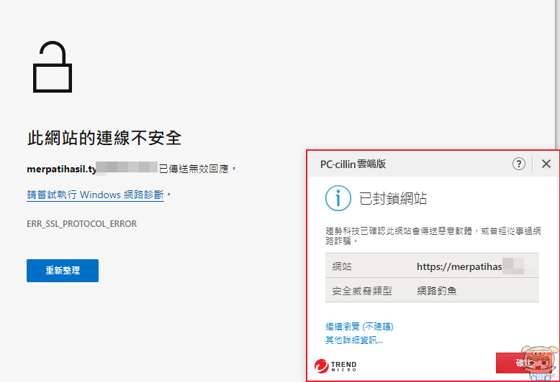This screenshot has width=560, height=382.
Task: Click the 重新整理 reload button
Action: [x=63, y=271]
